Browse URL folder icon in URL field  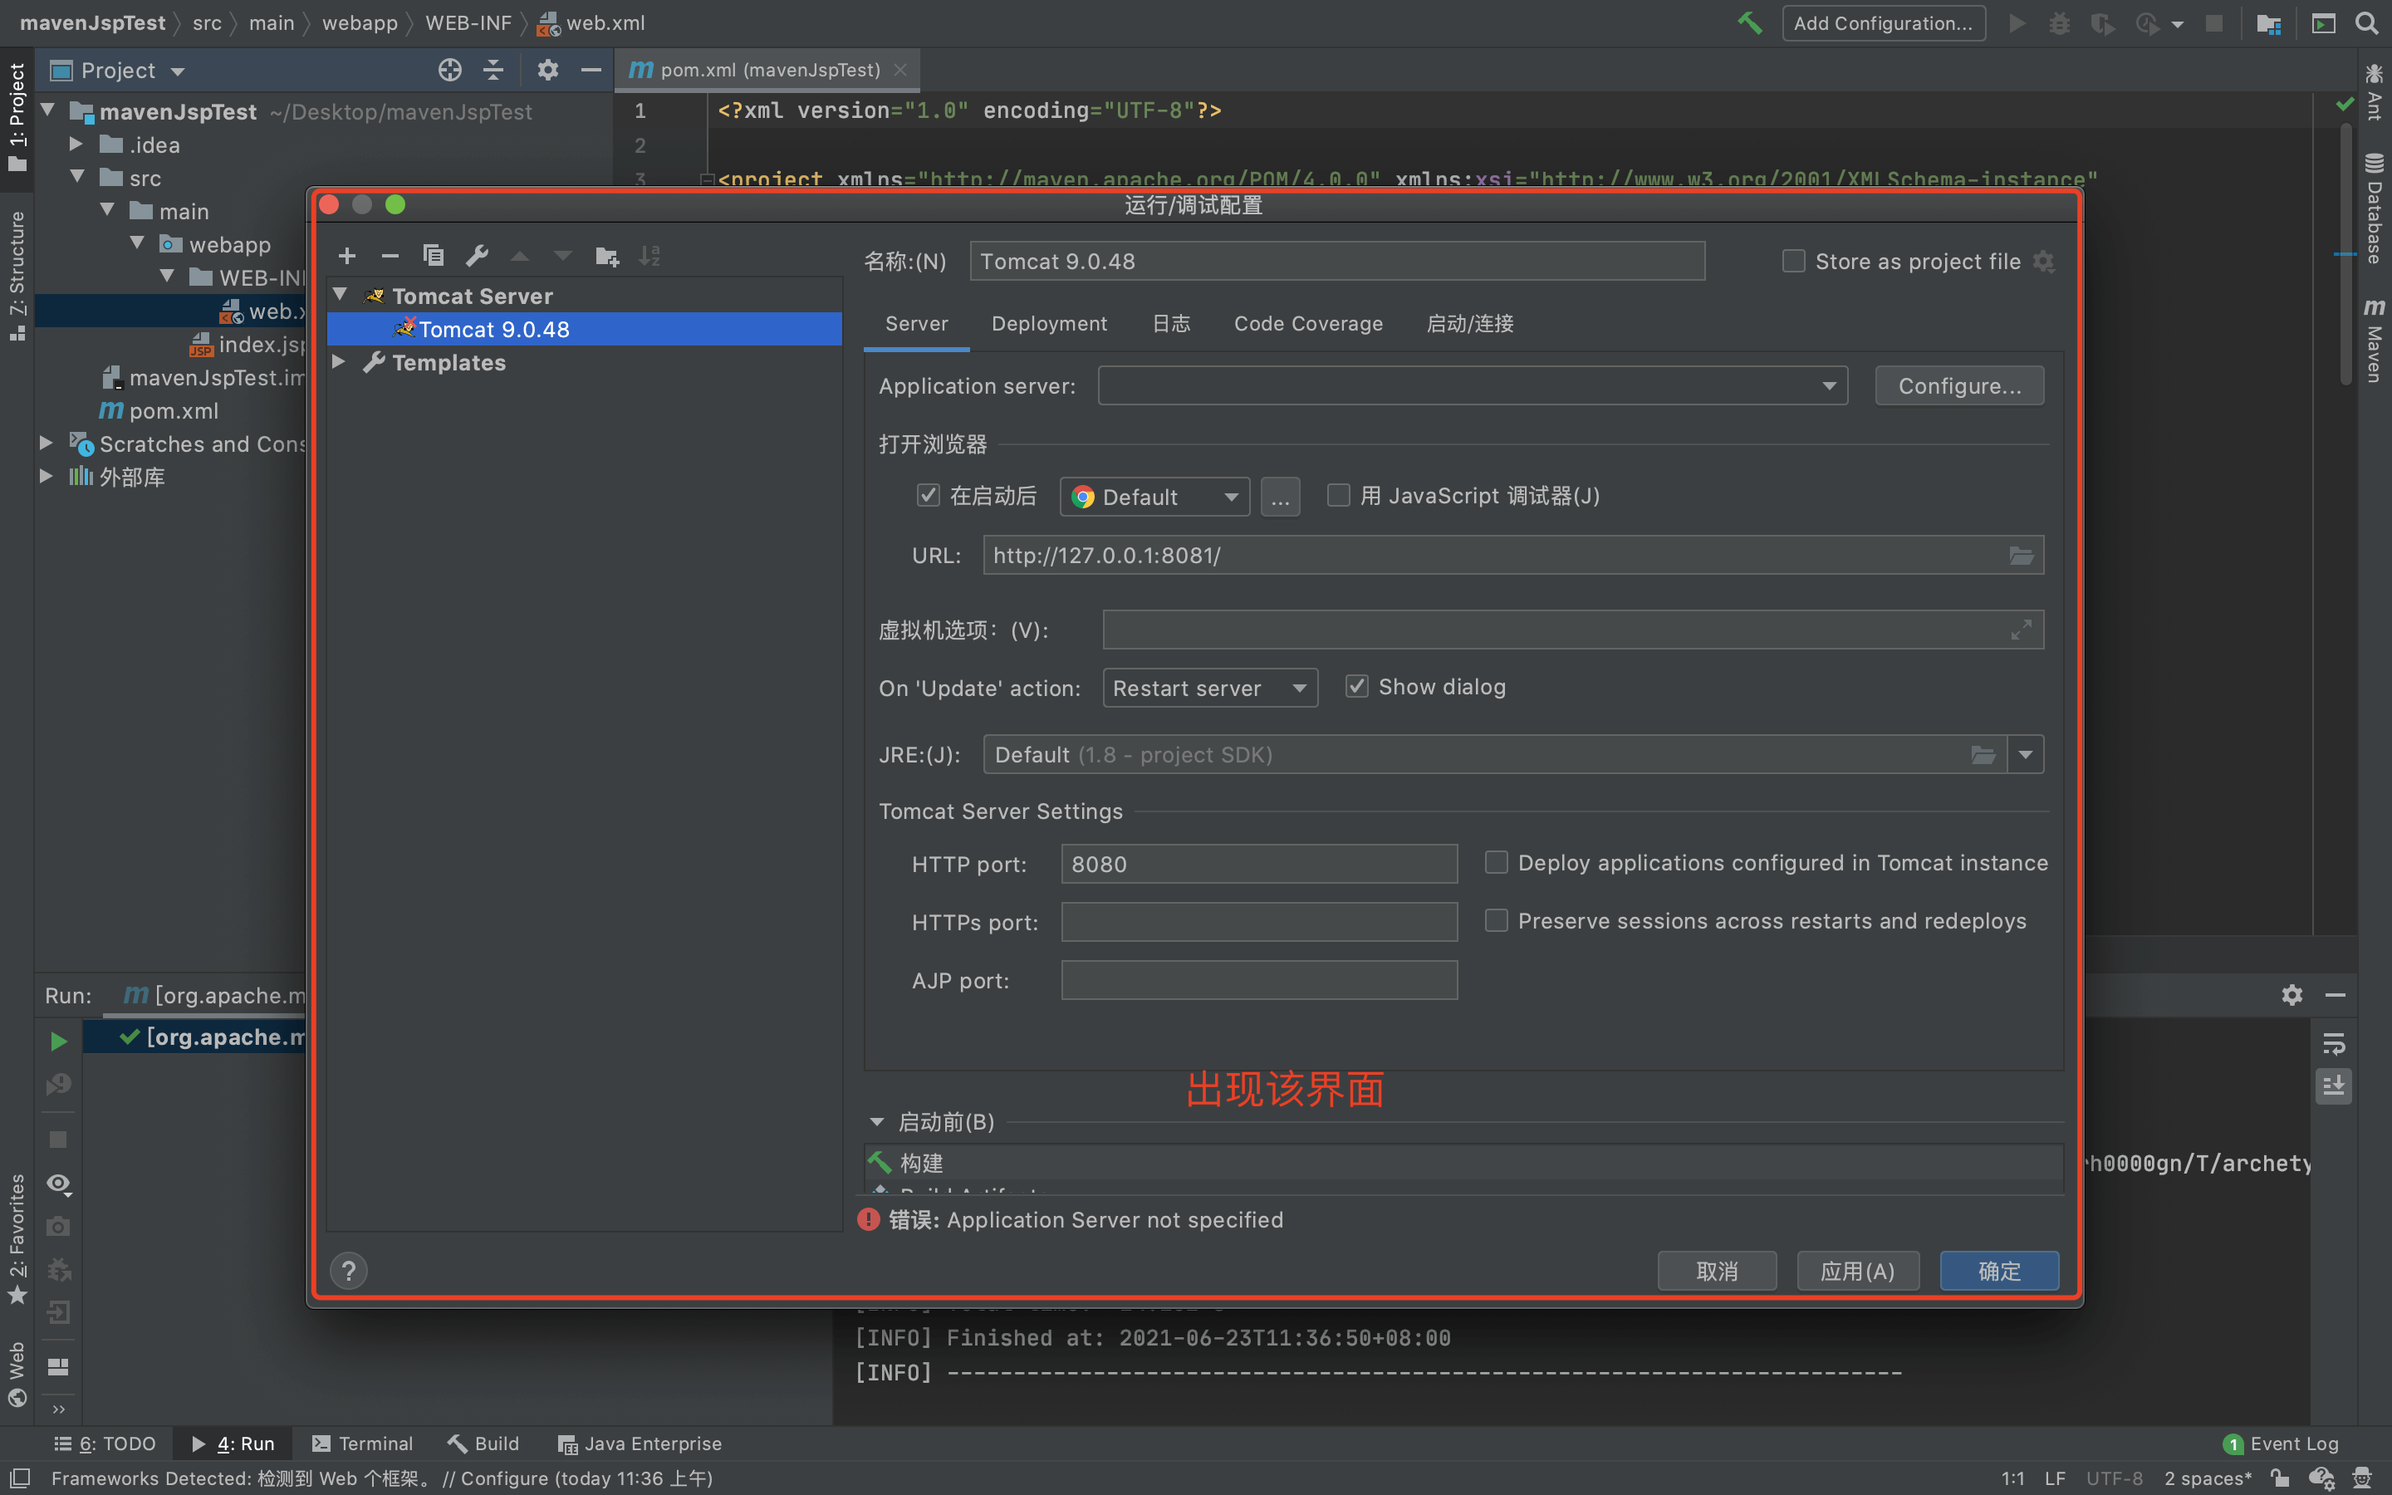pos(2022,556)
